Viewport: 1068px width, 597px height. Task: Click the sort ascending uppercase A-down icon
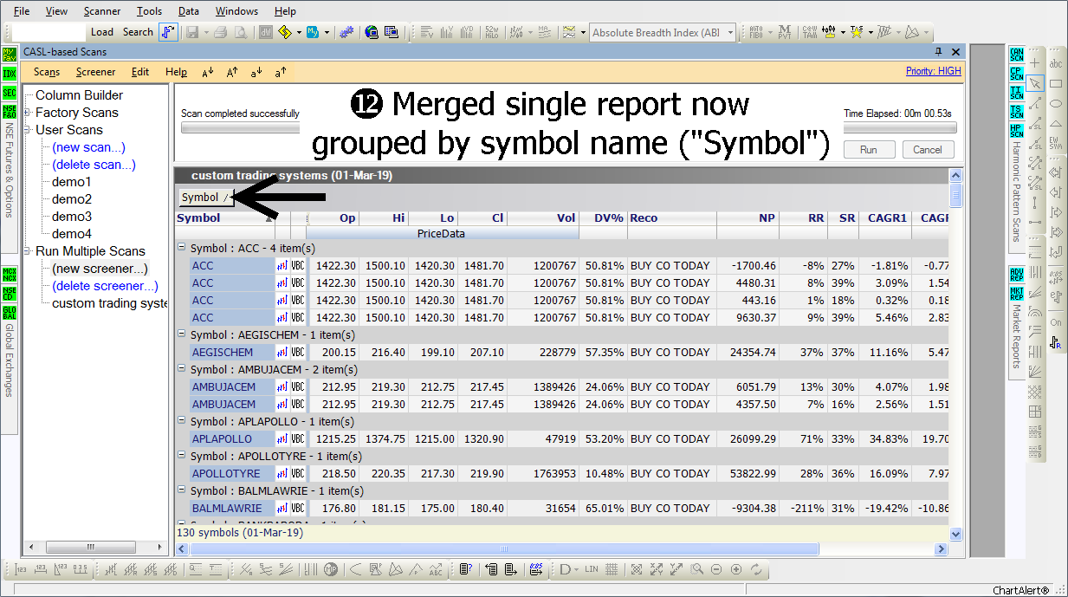click(x=208, y=72)
